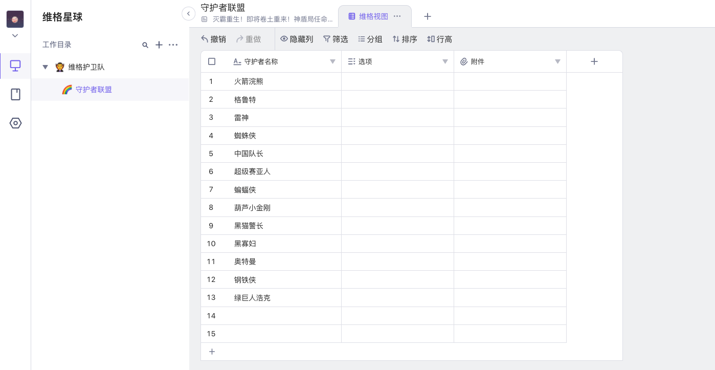Add new item to 工作目录 with plus
This screenshot has height=370, width=715.
[x=159, y=45]
